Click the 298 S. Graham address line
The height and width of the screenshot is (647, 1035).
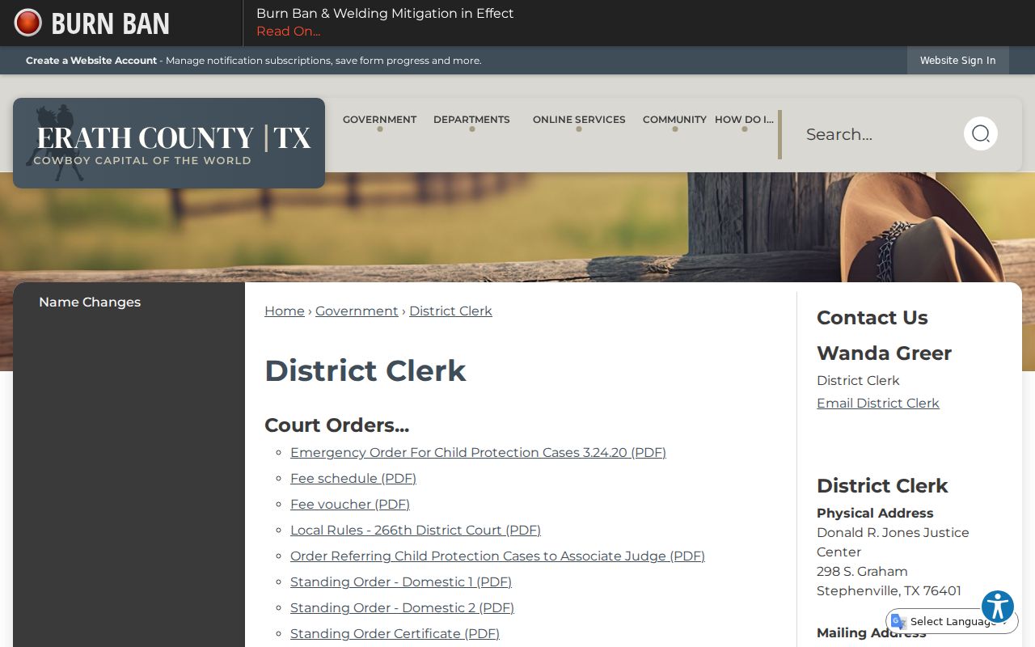(x=862, y=572)
